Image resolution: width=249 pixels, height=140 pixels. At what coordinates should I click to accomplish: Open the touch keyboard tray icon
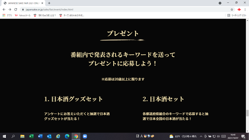[224, 136]
